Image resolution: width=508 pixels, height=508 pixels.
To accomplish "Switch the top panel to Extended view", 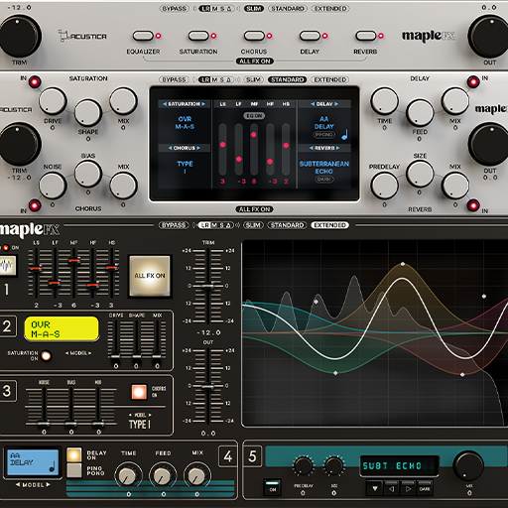I will [330, 9].
